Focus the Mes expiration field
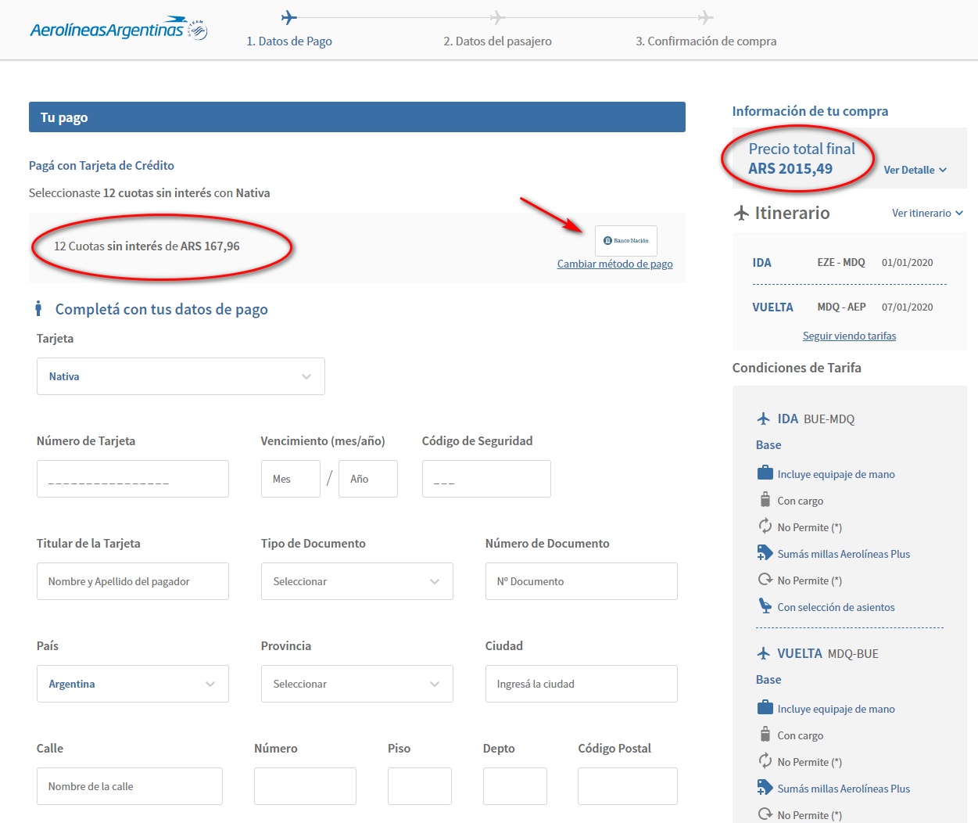 pyautogui.click(x=290, y=479)
